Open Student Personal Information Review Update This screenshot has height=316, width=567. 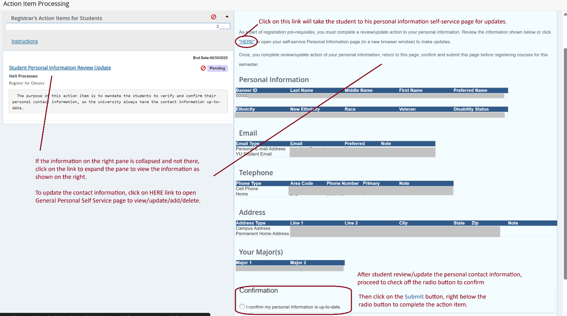60,68
